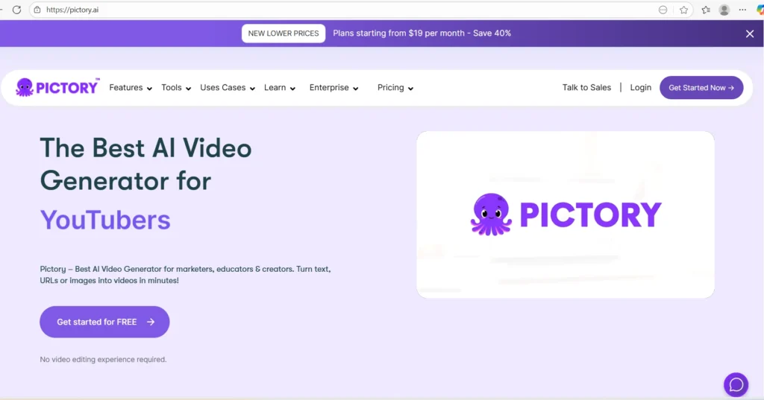This screenshot has width=764, height=400.
Task: Click the browser profile avatar icon
Action: [724, 10]
